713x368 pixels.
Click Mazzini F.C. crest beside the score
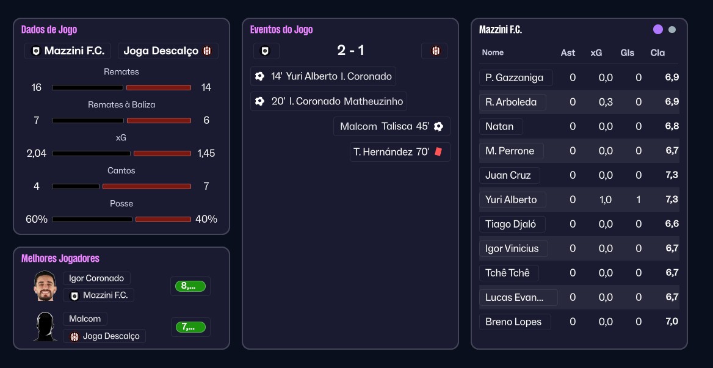(x=266, y=51)
